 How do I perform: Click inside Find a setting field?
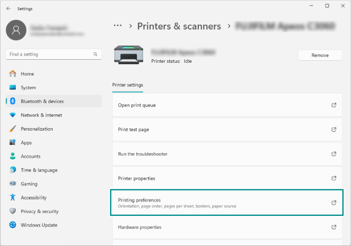(48, 54)
